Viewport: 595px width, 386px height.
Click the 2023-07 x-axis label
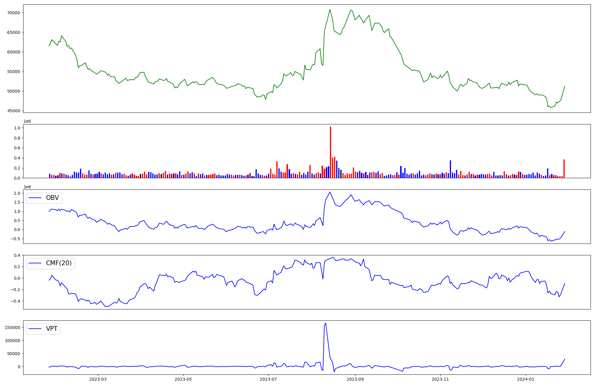[269, 379]
